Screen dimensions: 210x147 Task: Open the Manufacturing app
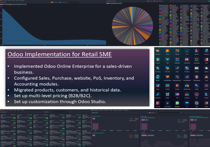pyautogui.click(x=187, y=85)
